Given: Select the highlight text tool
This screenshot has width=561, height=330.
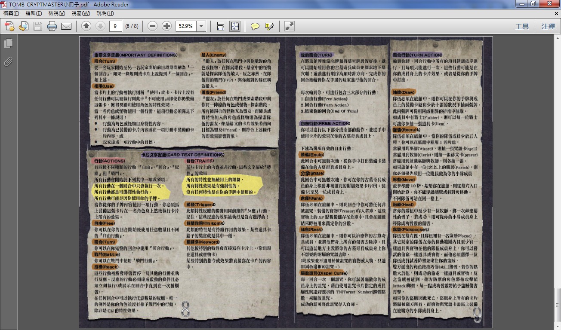Looking at the screenshot, I should (269, 26).
